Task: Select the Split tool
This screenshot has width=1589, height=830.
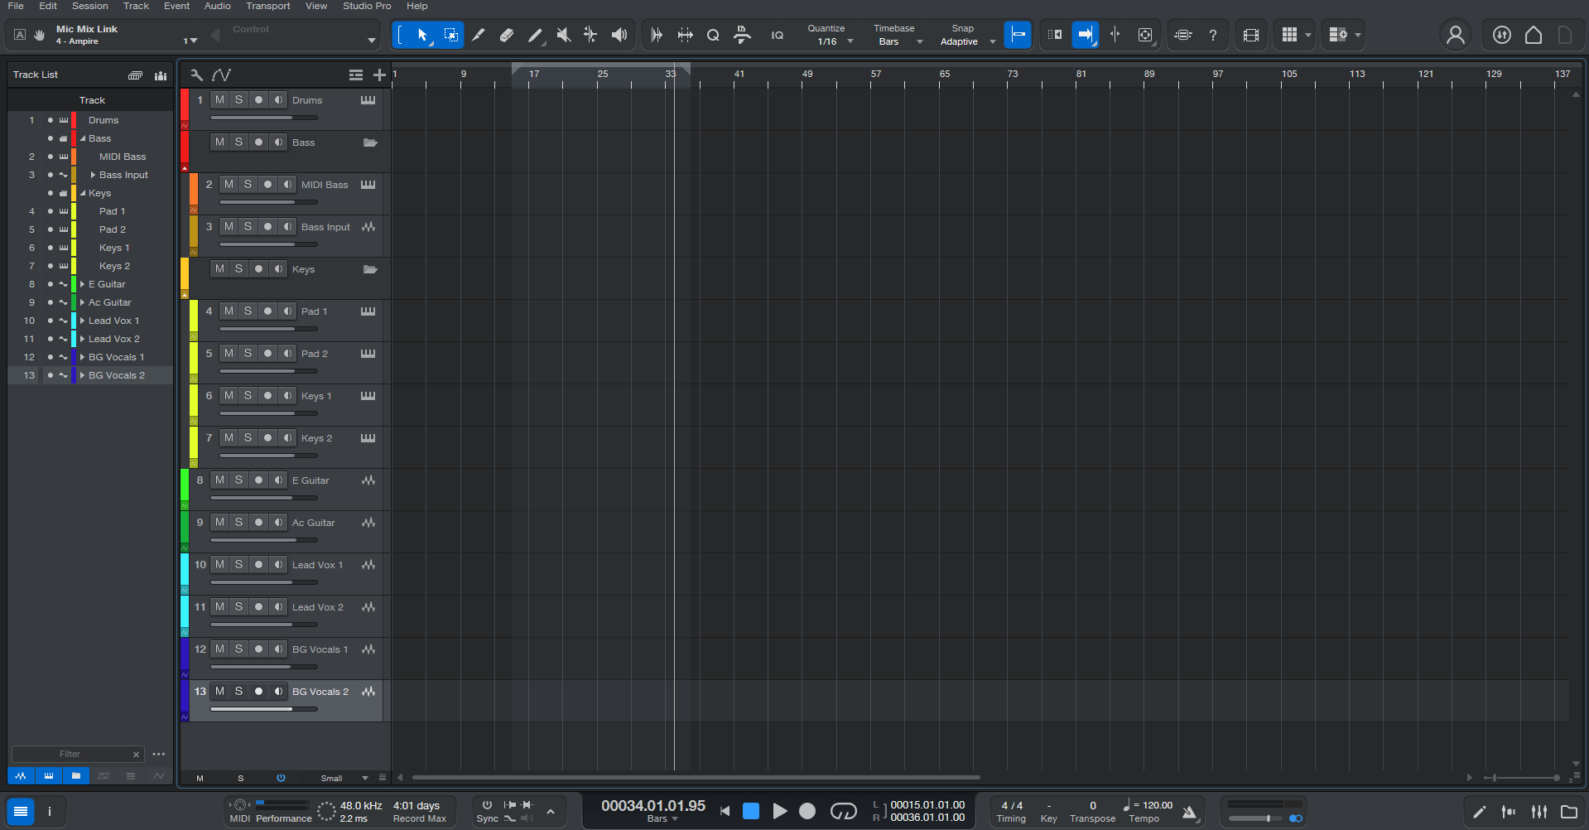Action: click(x=479, y=35)
